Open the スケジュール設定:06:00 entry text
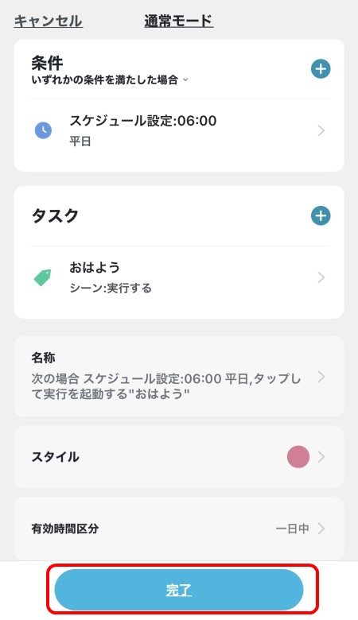358x620 pixels. (143, 121)
